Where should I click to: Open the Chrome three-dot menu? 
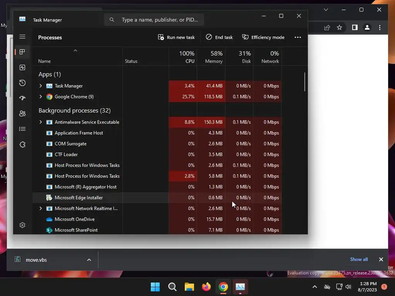380,27
